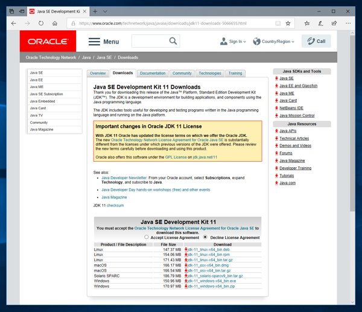Expand the Country/Region dropdown

click(273, 41)
